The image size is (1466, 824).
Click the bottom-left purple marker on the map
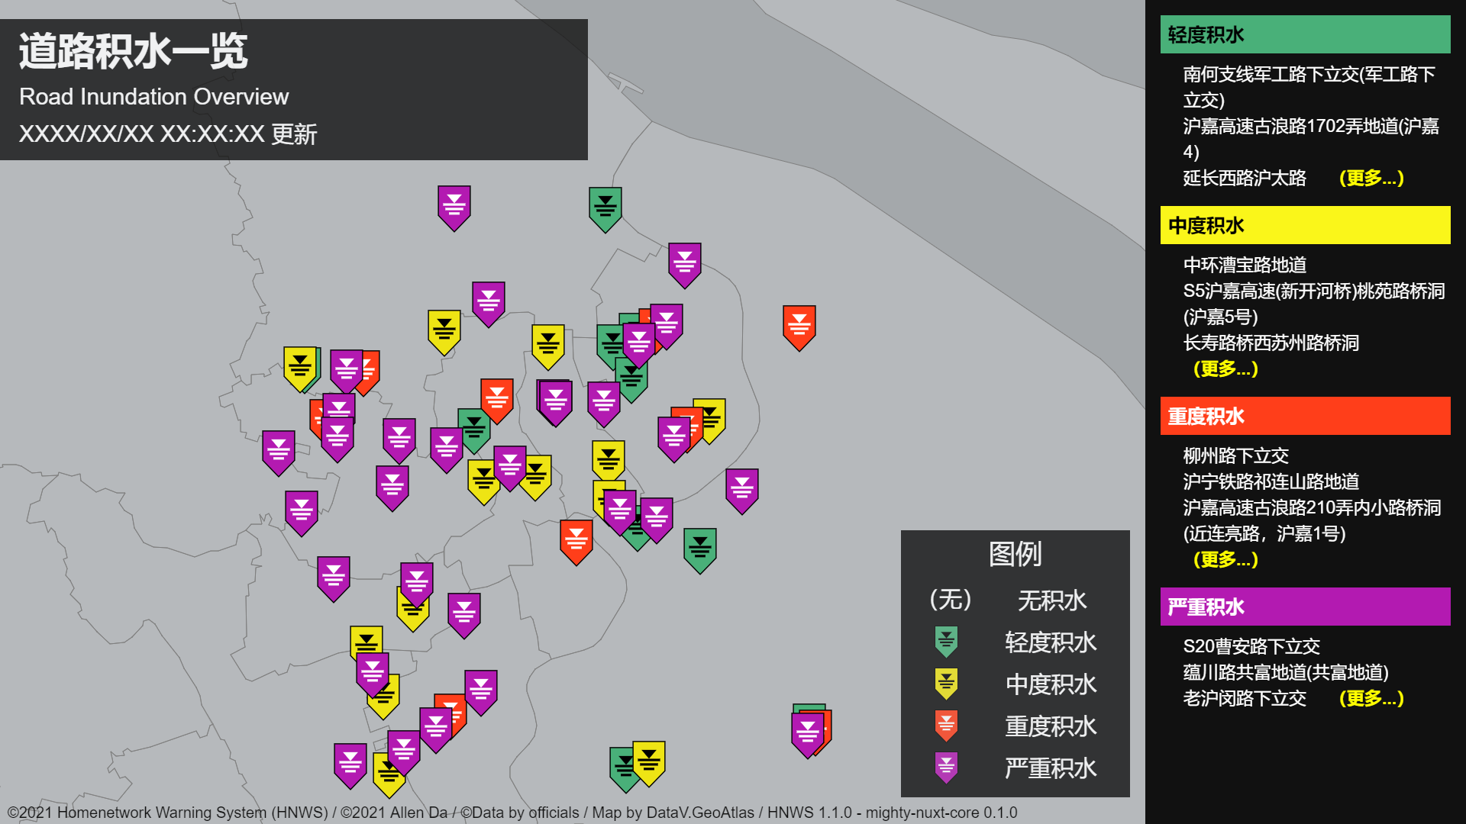(350, 764)
